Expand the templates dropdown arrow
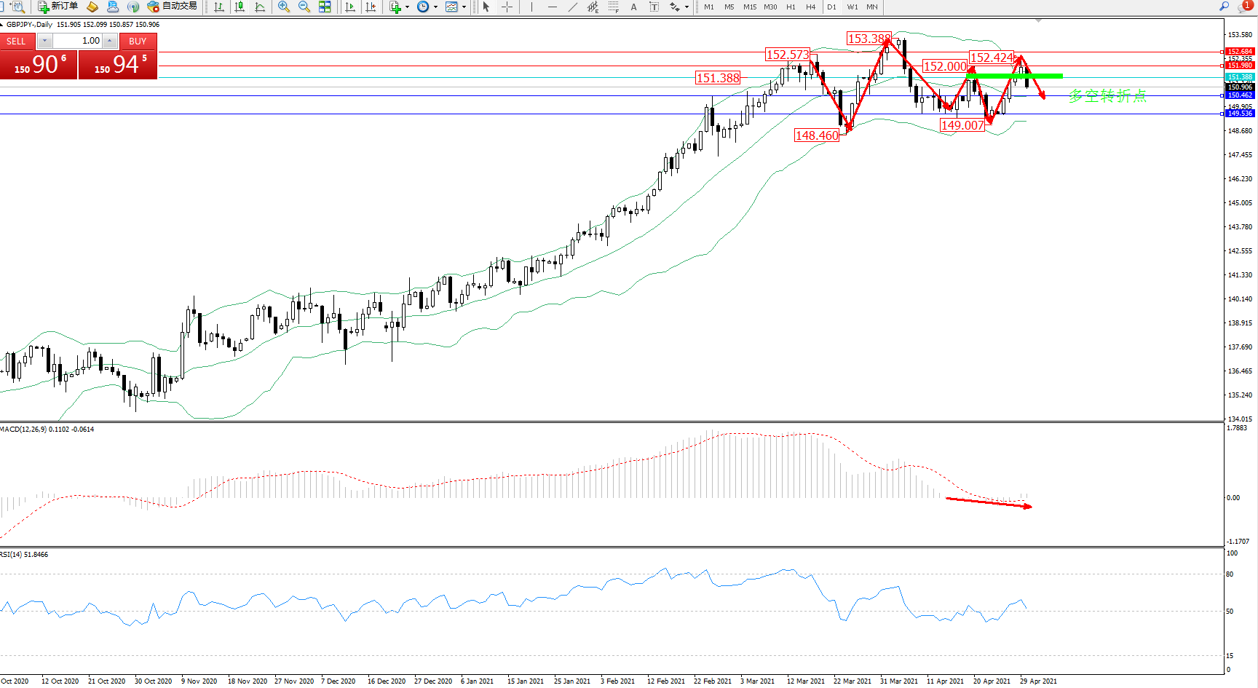The width and height of the screenshot is (1258, 688). click(x=464, y=7)
